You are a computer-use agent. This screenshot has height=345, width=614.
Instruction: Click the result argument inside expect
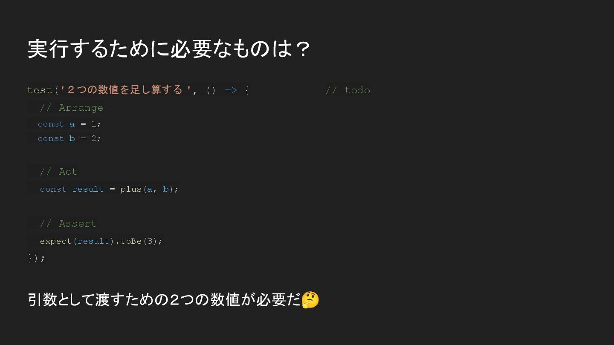93,241
